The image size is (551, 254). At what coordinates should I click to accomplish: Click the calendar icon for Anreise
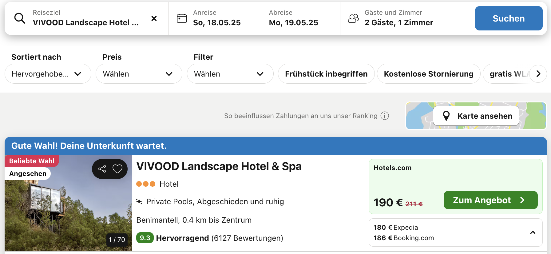(x=182, y=18)
